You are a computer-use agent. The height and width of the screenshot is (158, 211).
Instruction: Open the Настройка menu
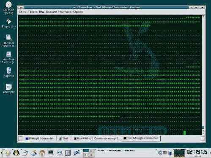(x=65, y=12)
